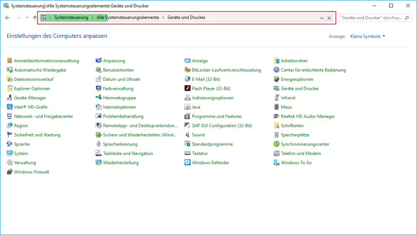
Task: Open the Explorer-Optionen link
Action: coord(32,88)
